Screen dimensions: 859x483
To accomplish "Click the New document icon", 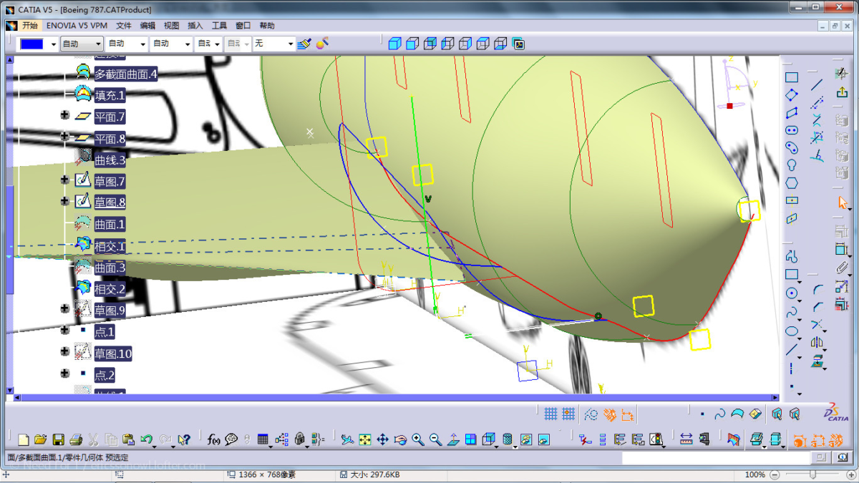I will coord(24,439).
